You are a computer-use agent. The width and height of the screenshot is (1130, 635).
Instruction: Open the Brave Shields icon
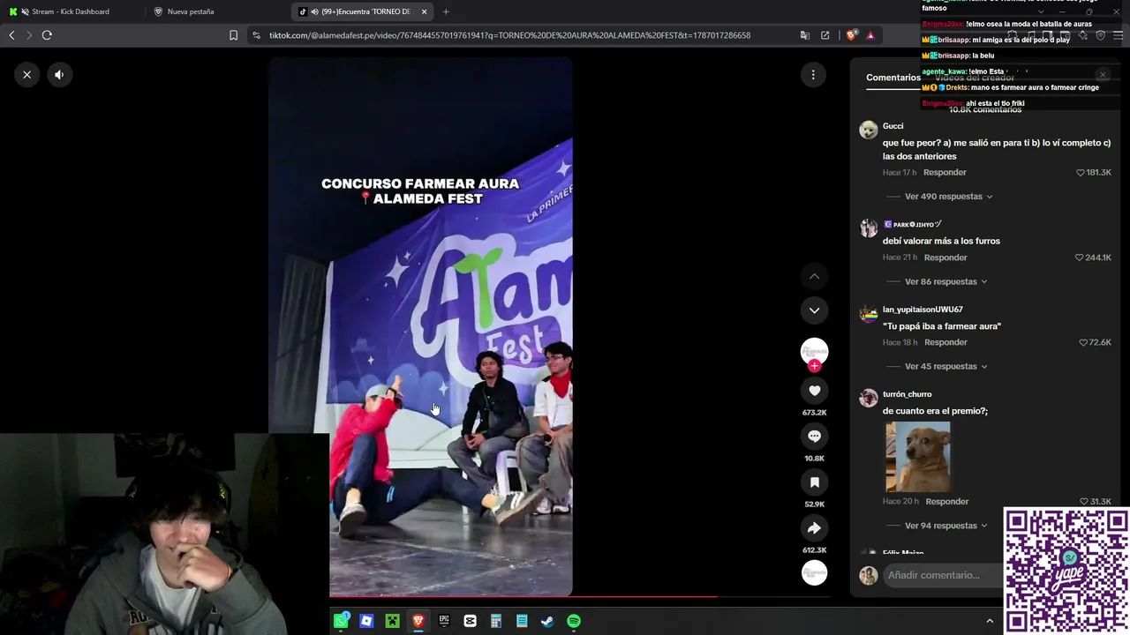click(851, 35)
